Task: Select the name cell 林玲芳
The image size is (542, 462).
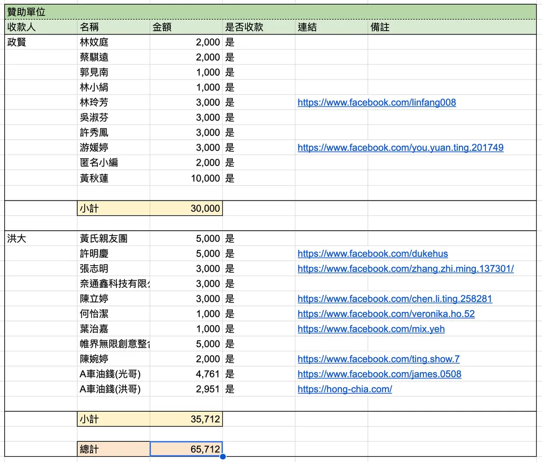Action: [113, 103]
